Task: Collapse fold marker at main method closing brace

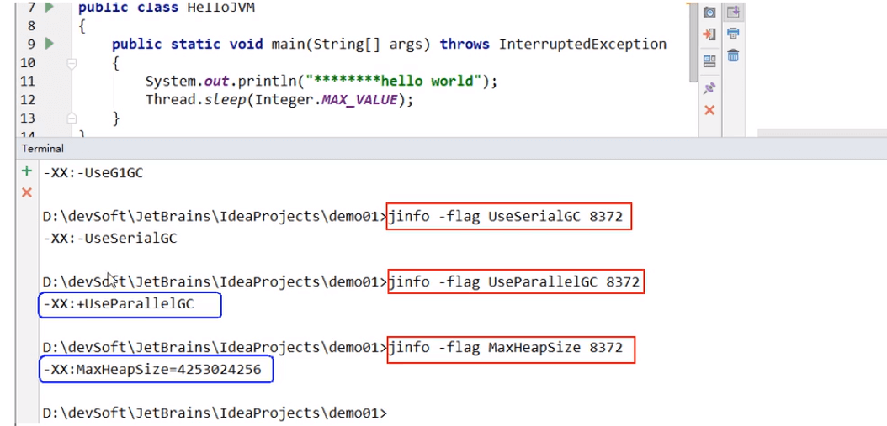Action: [72, 118]
